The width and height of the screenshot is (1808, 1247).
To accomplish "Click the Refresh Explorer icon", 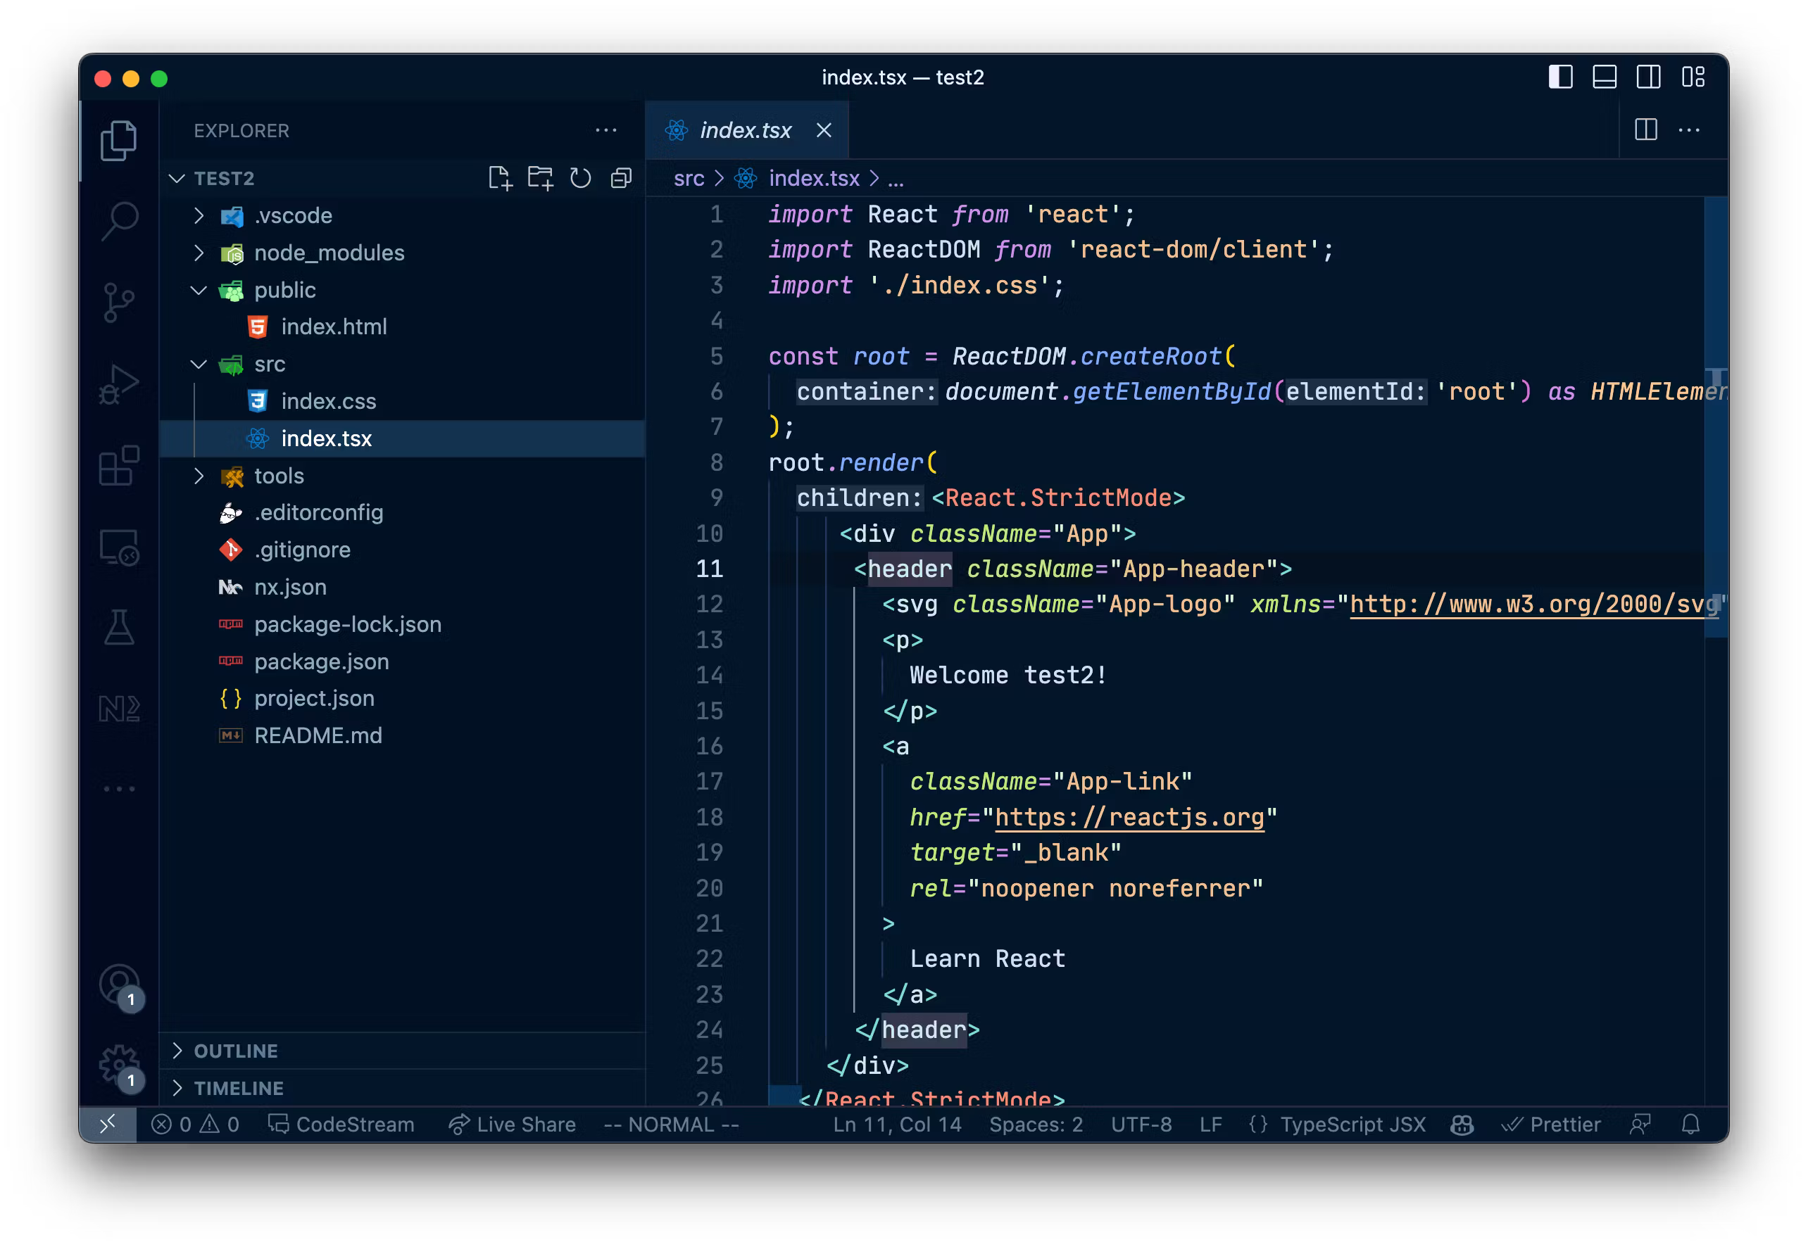I will pyautogui.click(x=580, y=178).
